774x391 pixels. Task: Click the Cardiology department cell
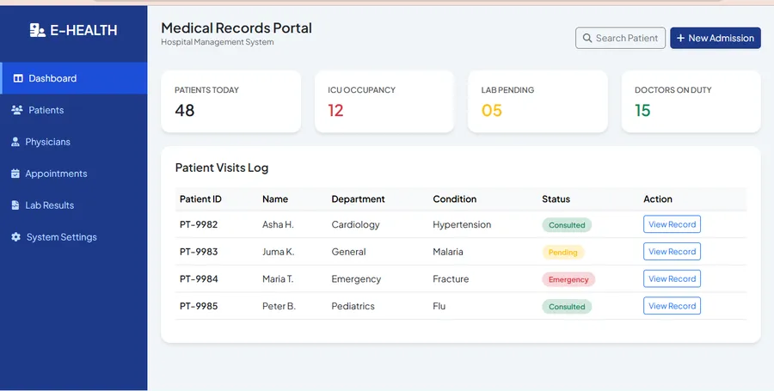[x=355, y=224]
